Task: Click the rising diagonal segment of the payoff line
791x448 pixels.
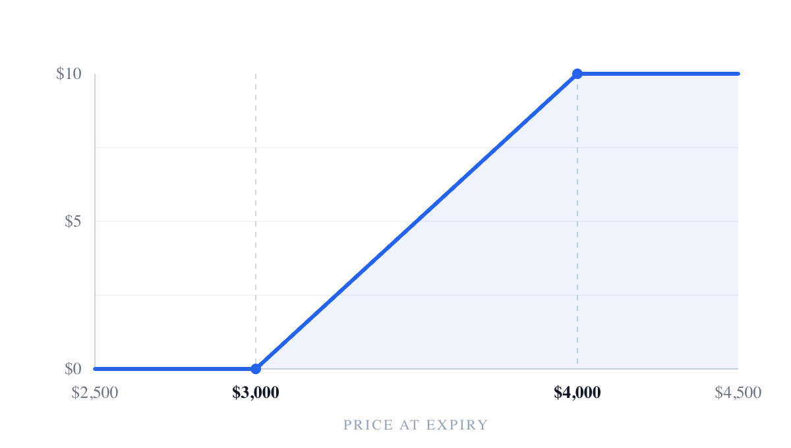Action: 417,221
